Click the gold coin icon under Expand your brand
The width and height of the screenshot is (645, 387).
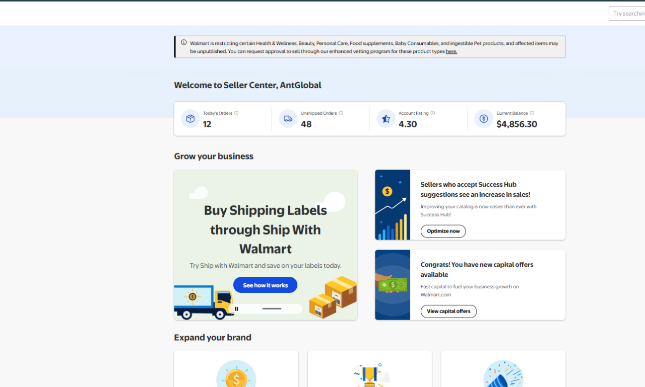[x=236, y=374]
